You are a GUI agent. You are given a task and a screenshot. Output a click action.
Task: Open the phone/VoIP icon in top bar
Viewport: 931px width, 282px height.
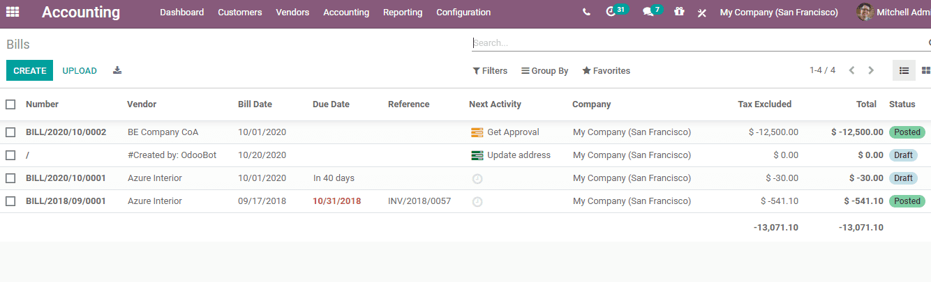[586, 13]
